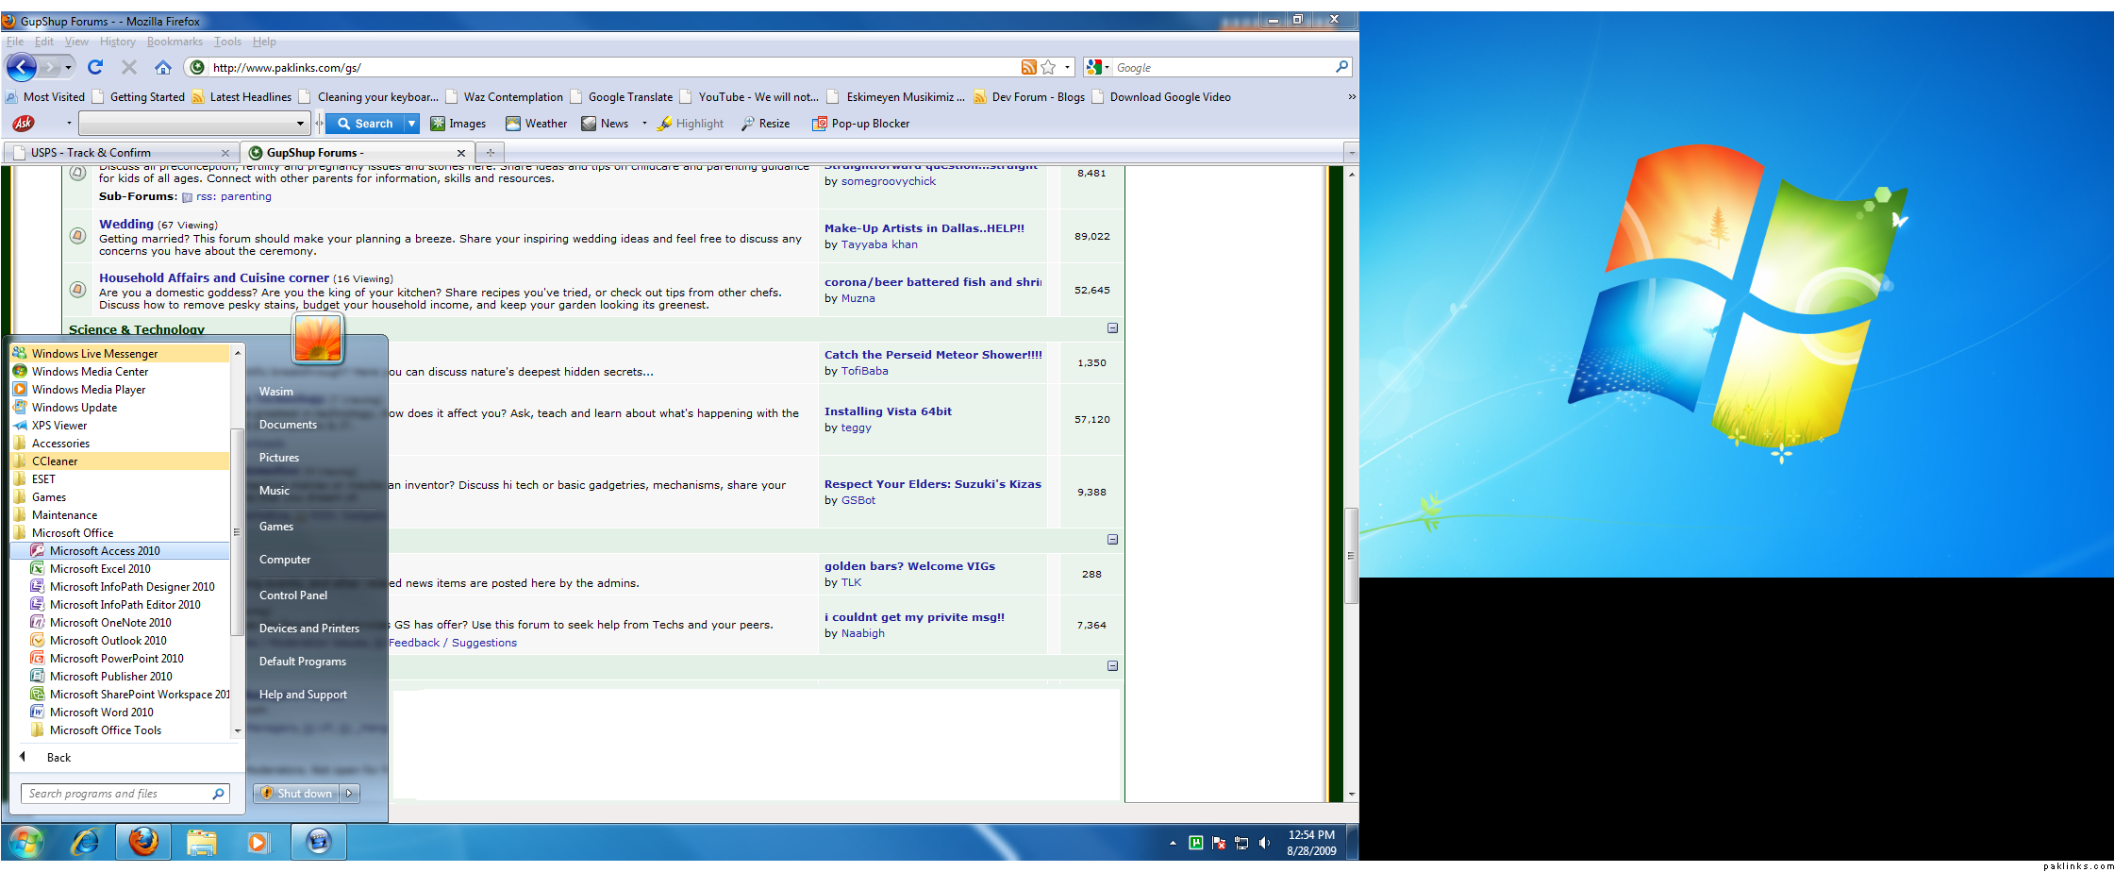This screenshot has height=872, width=2115.
Task: Open the Shut down options arrow
Action: coord(349,794)
